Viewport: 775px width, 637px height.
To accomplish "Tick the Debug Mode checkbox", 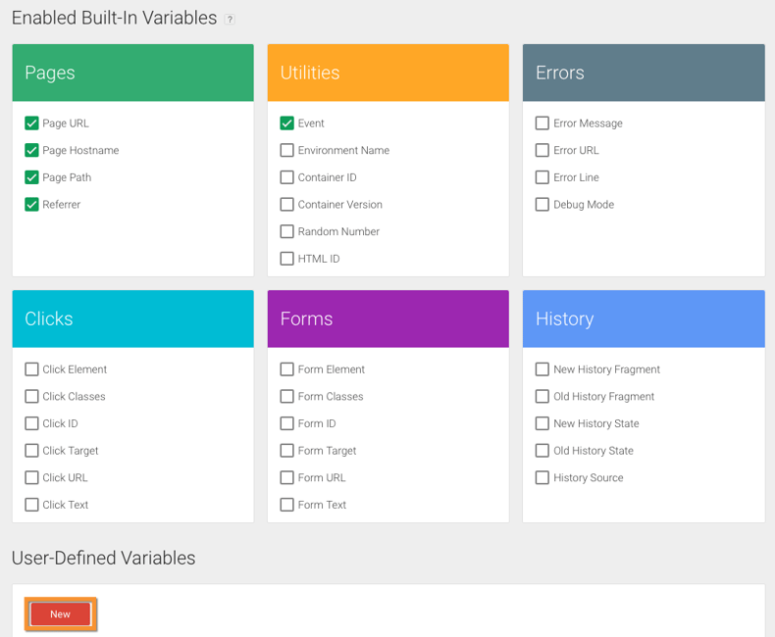I will tap(542, 204).
